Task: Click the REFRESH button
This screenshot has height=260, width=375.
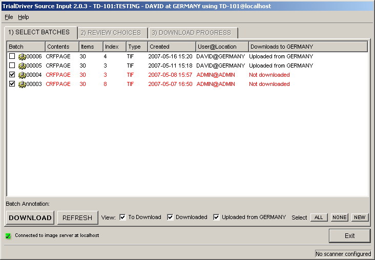Action: (77, 218)
